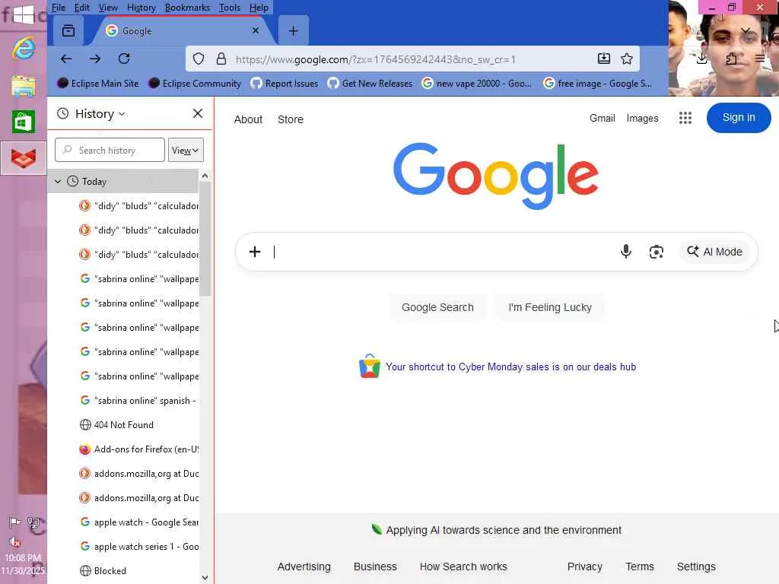779x584 pixels.
Task: Open Eclipse Community bookmark
Action: (x=196, y=84)
